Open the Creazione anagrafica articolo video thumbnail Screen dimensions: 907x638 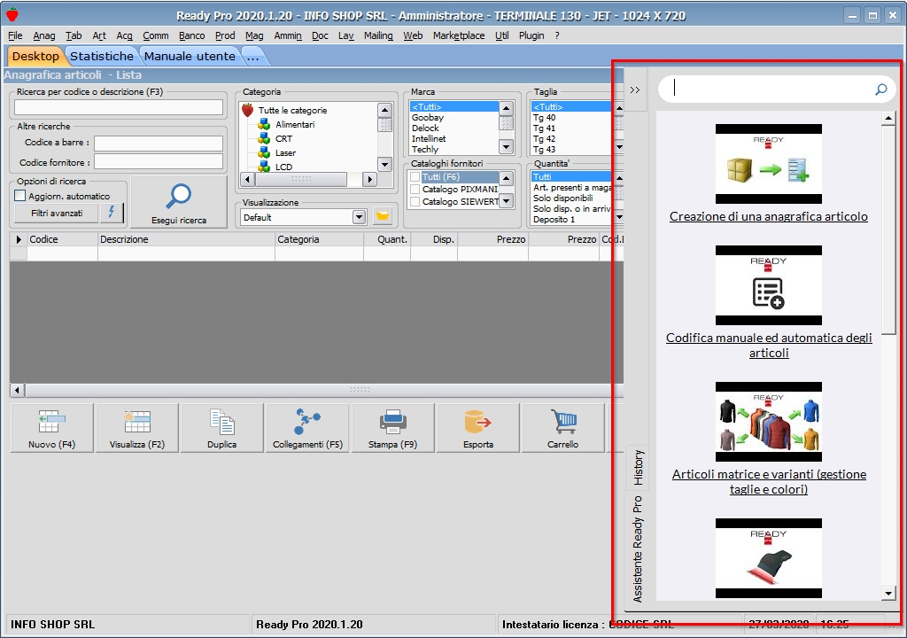[x=768, y=164]
